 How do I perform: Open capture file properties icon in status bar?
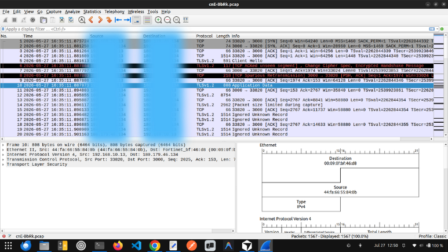pyautogui.click(x=10, y=236)
